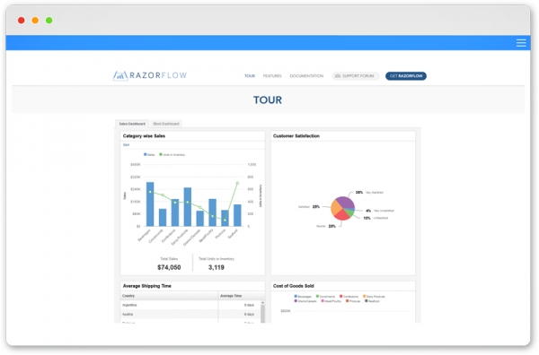This screenshot has width=539, height=355.
Task: Click the Dairy Products bar in chart
Action: 188,207
